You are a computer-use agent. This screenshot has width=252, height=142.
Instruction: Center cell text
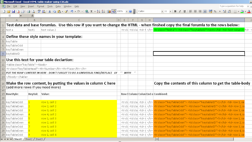point(195,11)
